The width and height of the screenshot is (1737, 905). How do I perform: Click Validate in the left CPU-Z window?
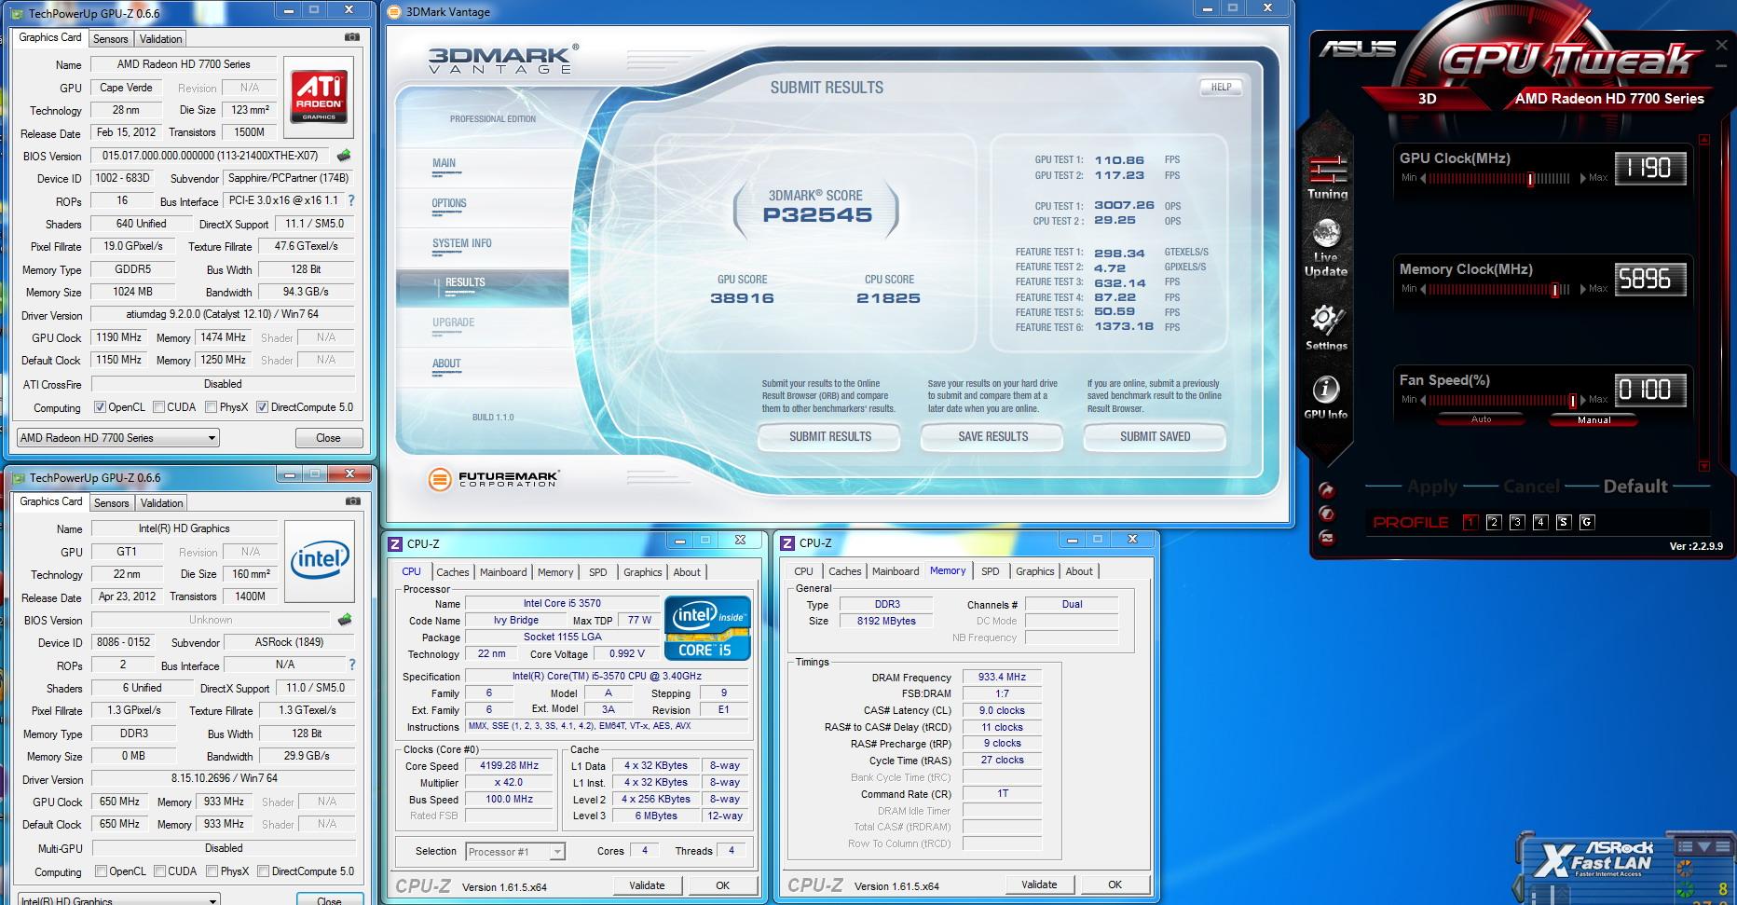[647, 885]
